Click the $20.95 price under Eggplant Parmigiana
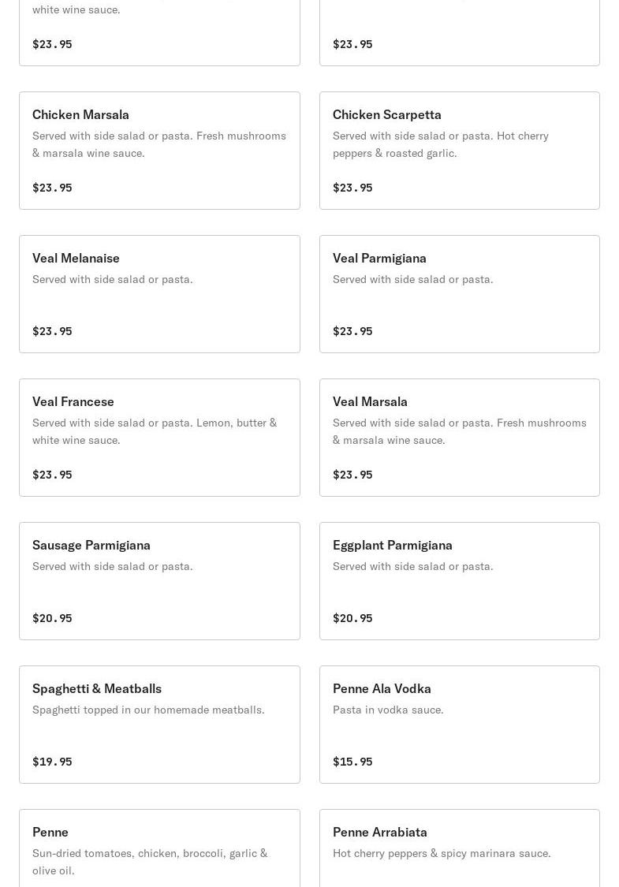 (352, 618)
